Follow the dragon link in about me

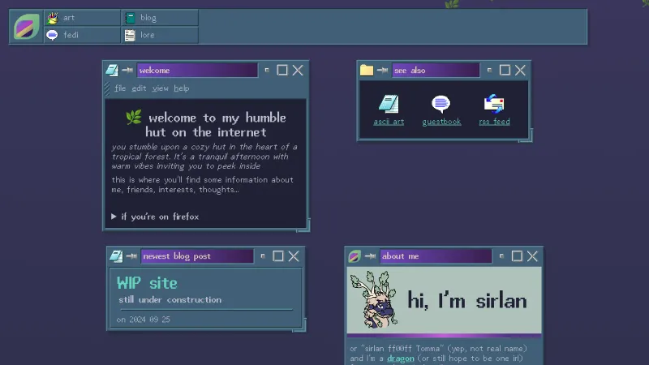[x=400, y=359]
